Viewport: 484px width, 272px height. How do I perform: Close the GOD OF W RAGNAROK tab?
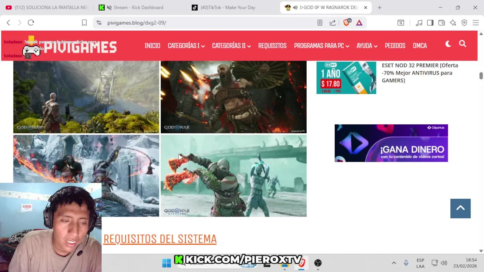tap(365, 8)
